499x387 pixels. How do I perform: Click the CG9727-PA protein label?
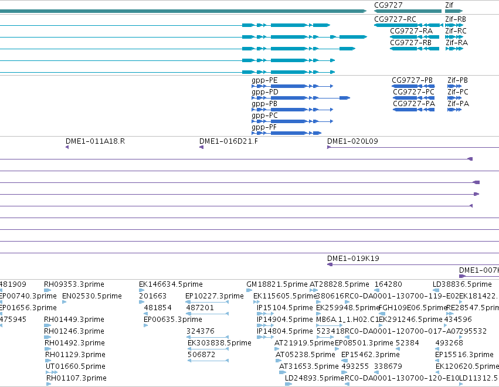point(414,104)
